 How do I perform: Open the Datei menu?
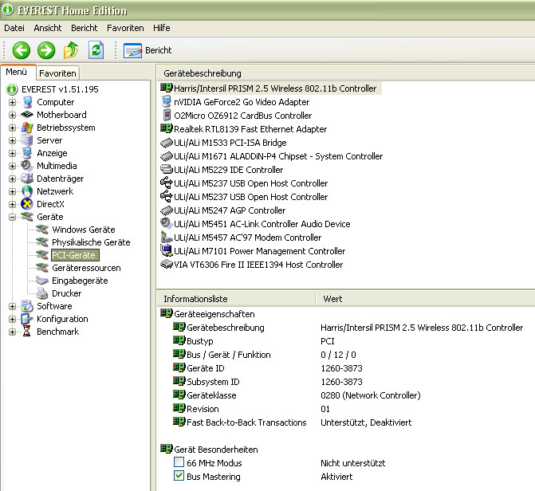point(14,28)
